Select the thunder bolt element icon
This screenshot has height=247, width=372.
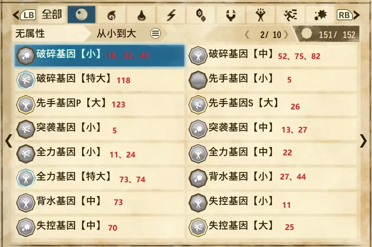(x=171, y=15)
